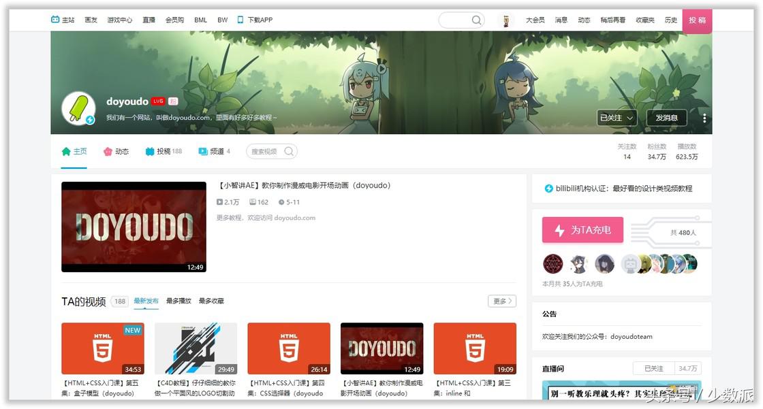Click the 直播间 已关注 button
Viewport: 763px width, 409px height.
(653, 369)
